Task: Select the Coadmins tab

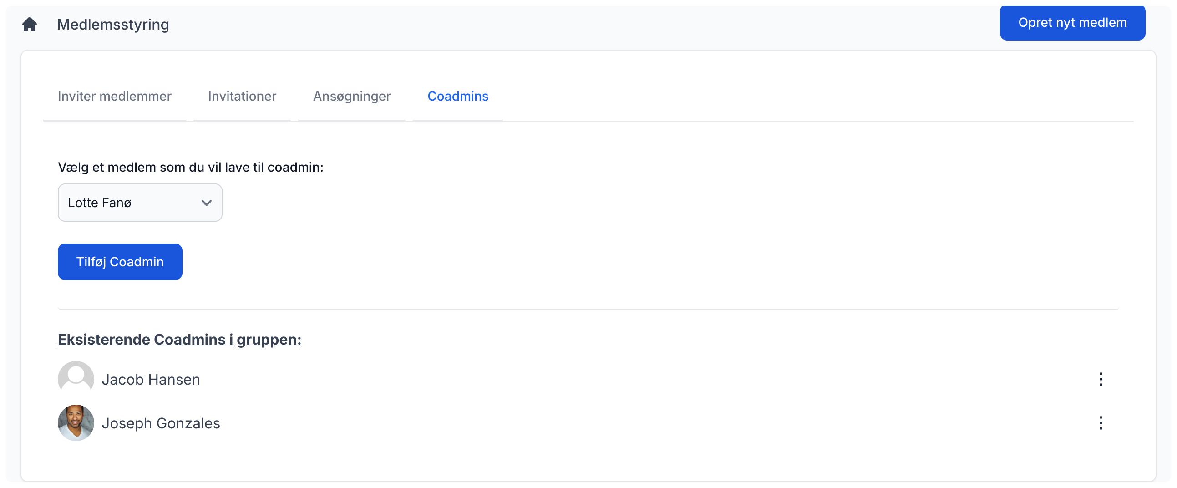Action: [x=457, y=97]
